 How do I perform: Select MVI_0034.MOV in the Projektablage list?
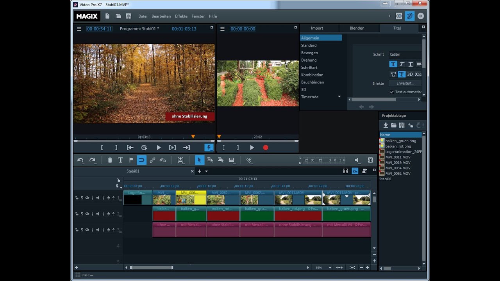click(398, 168)
